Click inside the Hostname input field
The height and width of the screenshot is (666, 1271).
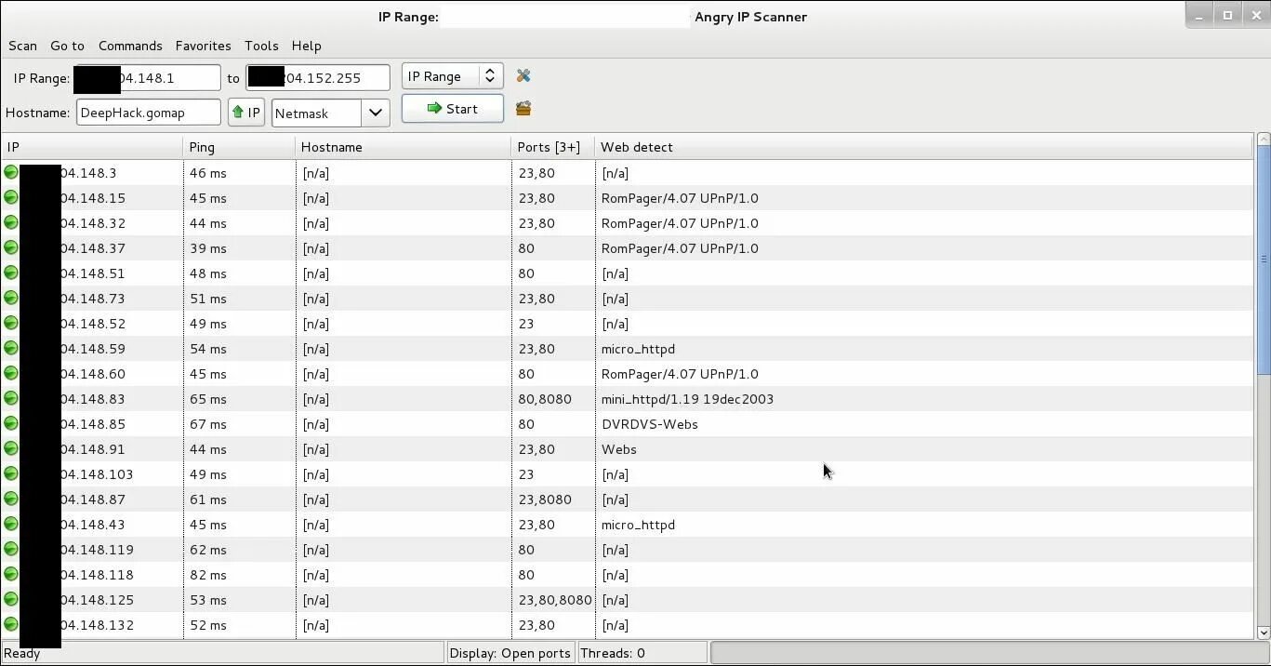pyautogui.click(x=147, y=112)
